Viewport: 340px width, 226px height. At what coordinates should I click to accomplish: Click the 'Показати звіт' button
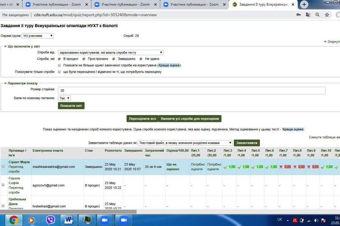(x=71, y=106)
